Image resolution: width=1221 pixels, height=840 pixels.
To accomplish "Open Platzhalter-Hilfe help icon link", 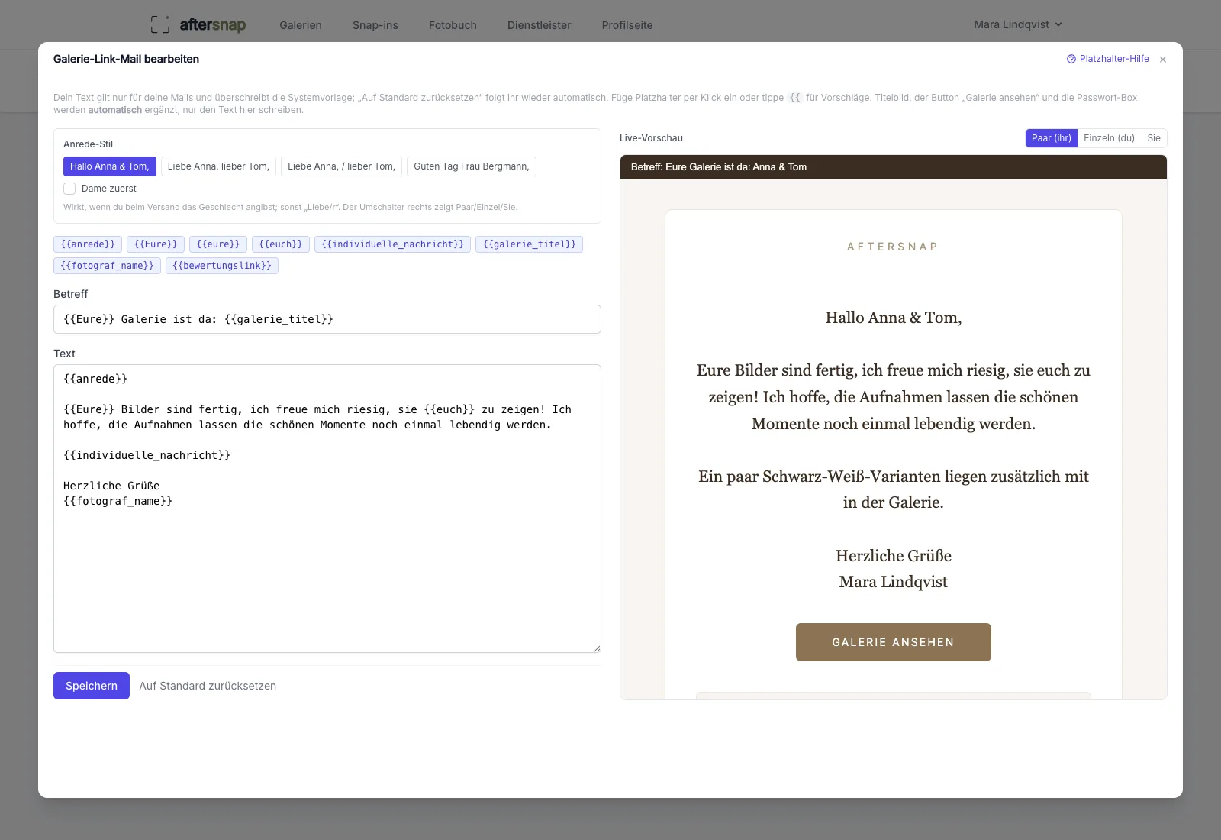I will coord(1108,59).
